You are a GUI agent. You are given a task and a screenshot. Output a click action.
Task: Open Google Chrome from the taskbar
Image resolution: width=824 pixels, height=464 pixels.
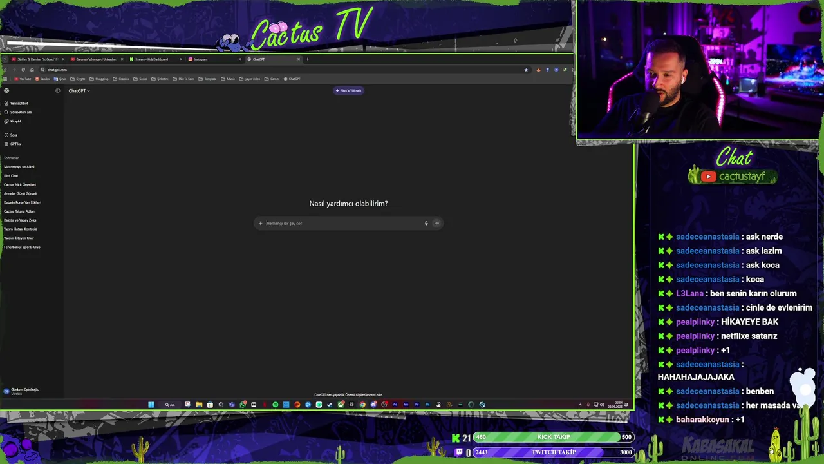click(362, 405)
